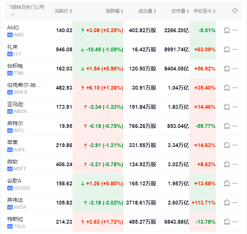The image size is (247, 234).
Task: Click the year-to-date value -59.77%
Action: pos(206,126)
